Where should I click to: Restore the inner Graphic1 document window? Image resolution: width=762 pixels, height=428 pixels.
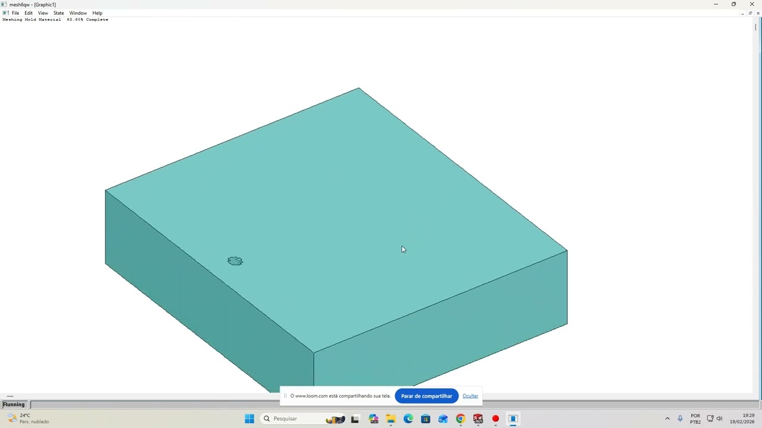point(750,13)
